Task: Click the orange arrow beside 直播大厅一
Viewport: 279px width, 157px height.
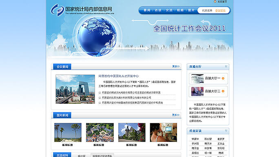Action: [x=223, y=78]
